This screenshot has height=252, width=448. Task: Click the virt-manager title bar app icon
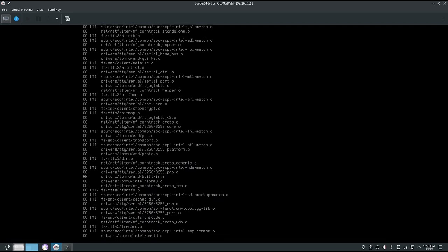pos(3,3)
